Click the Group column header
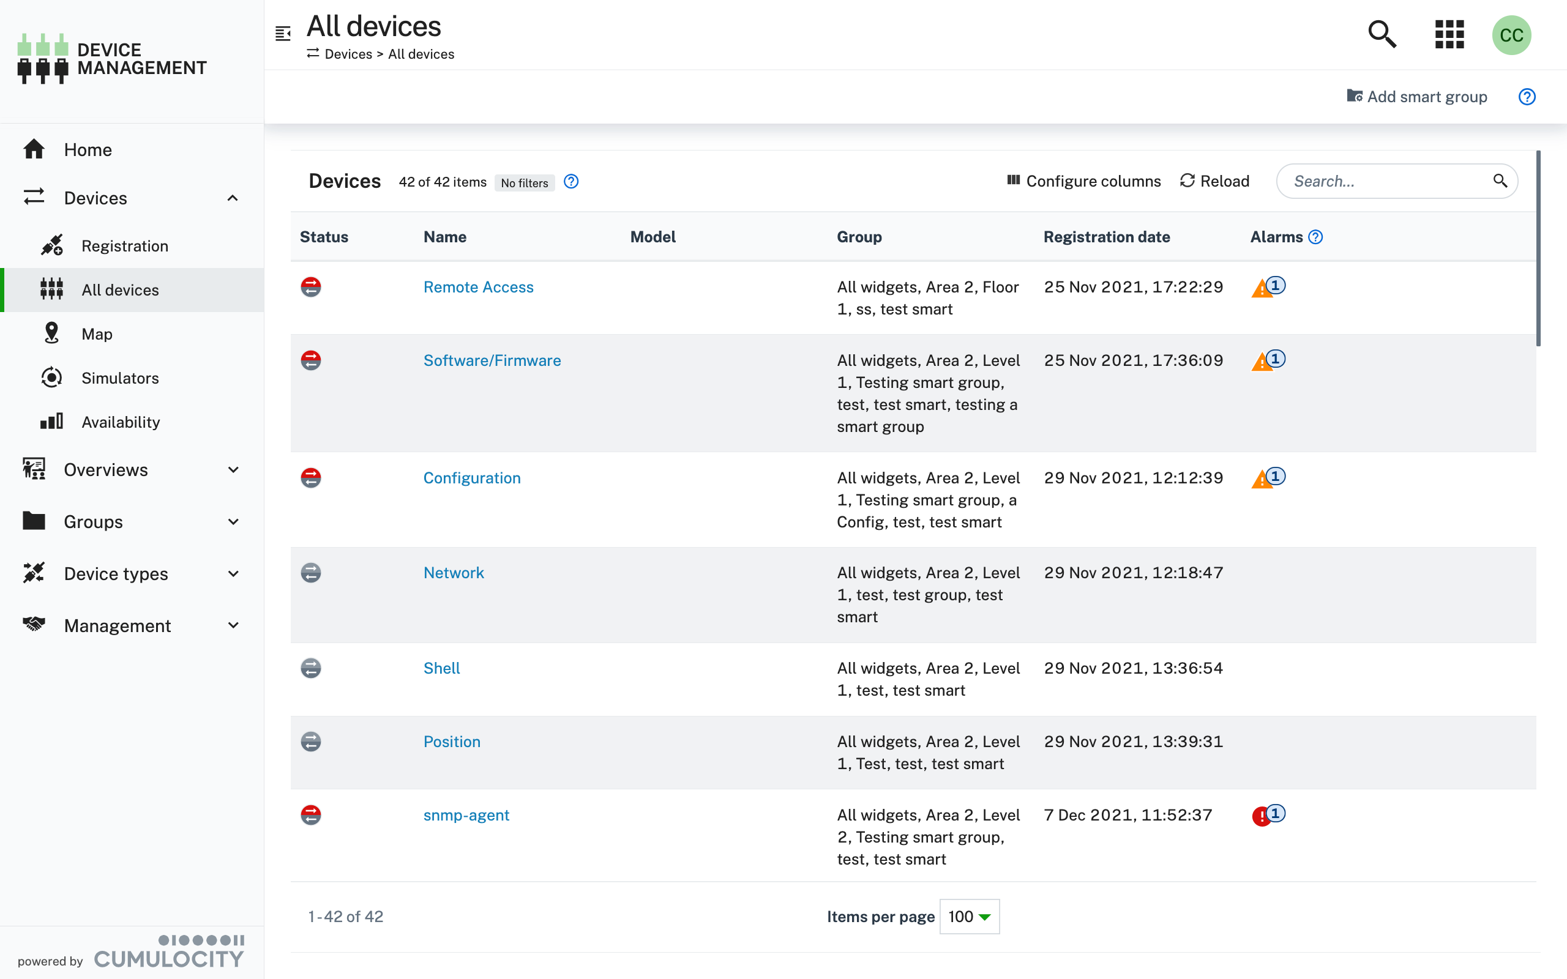1567x979 pixels. 859,237
